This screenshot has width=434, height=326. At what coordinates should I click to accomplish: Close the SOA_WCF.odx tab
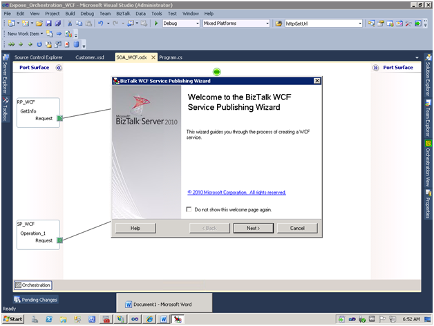[x=153, y=57]
